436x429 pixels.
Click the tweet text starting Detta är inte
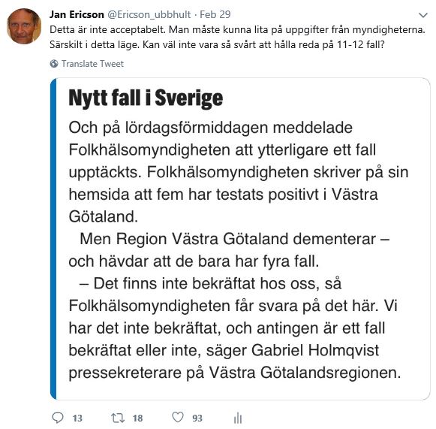pos(237,37)
